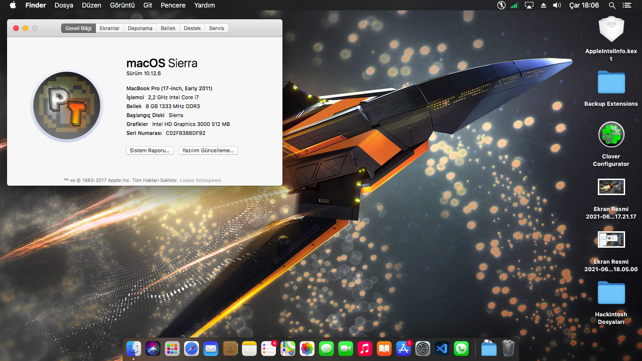
Task: Launch Siri from the Dock
Action: (153, 348)
